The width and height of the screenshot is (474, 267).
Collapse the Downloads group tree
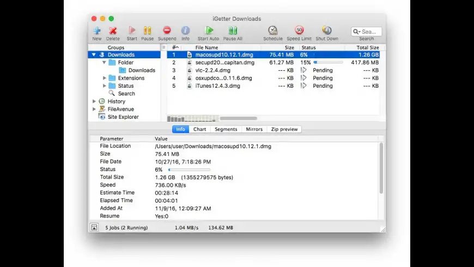[x=94, y=55]
